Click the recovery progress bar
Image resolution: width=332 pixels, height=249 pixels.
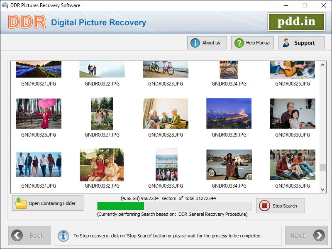coord(173,206)
